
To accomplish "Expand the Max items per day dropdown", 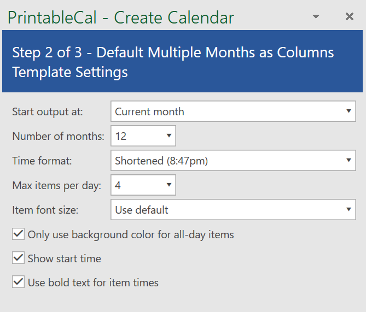I will point(143,185).
